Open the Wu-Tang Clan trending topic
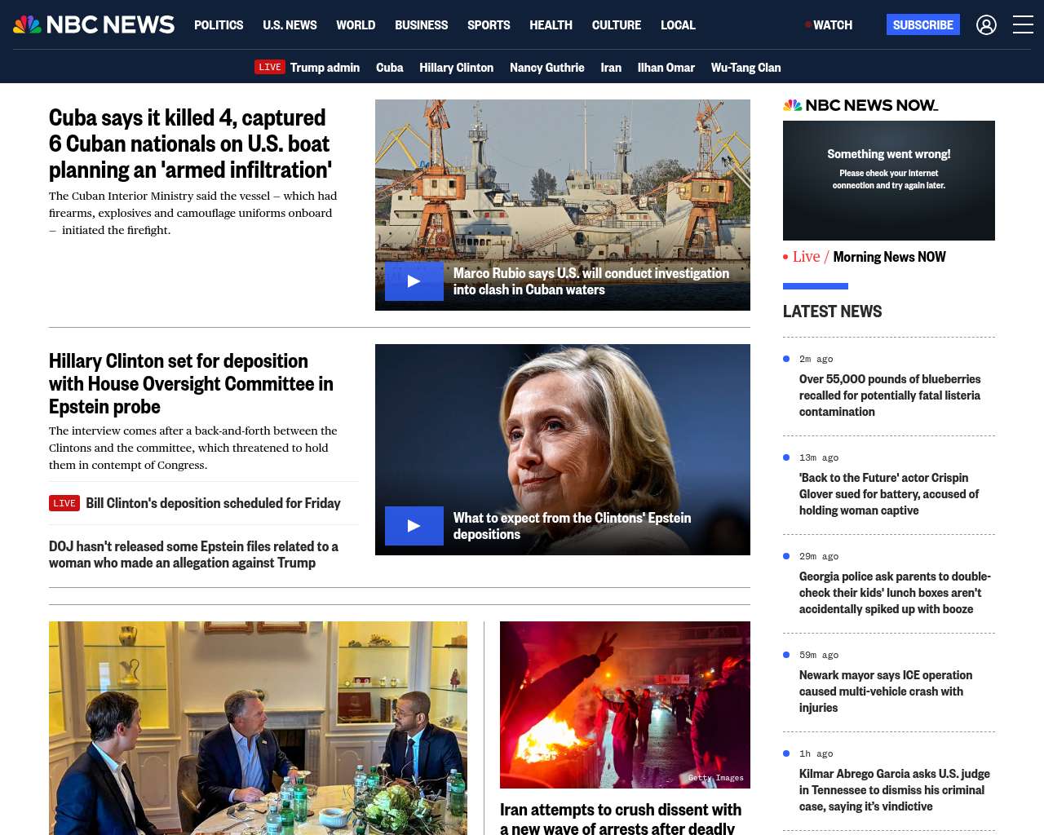Image resolution: width=1044 pixels, height=835 pixels. tap(745, 68)
